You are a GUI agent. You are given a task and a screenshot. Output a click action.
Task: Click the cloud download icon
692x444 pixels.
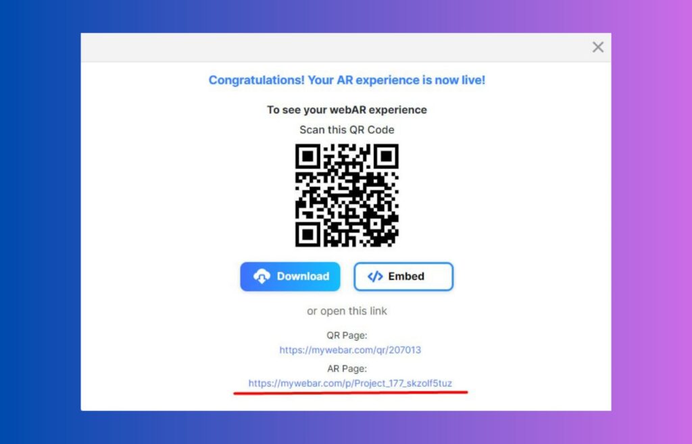click(262, 276)
